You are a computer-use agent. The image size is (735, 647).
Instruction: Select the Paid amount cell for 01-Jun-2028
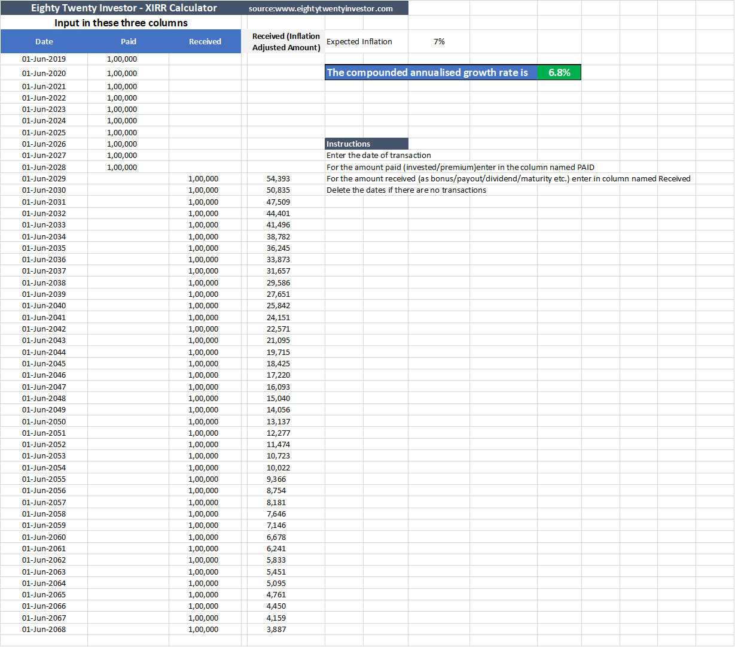pyautogui.click(x=122, y=168)
